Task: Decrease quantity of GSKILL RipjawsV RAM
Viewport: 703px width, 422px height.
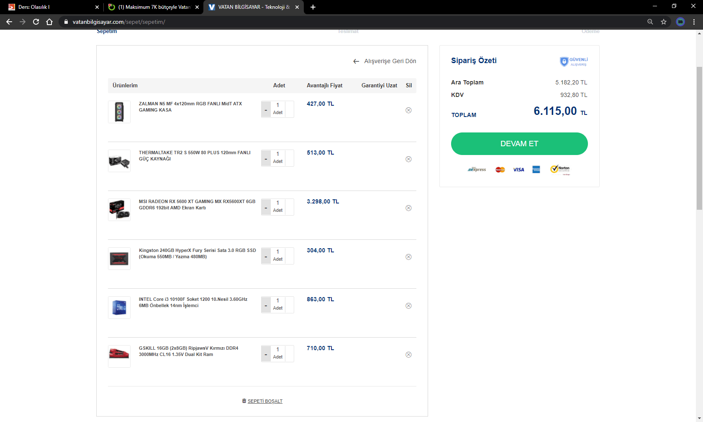Action: click(266, 354)
